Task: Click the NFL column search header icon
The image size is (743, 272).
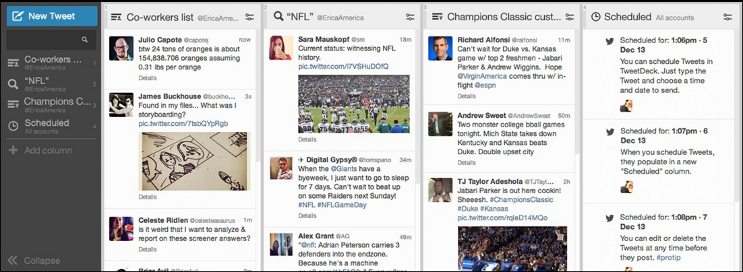Action: [277, 17]
